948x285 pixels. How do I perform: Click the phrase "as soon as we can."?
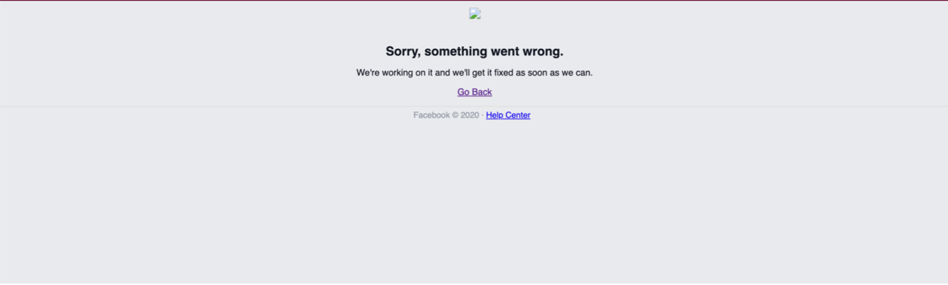tap(554, 73)
